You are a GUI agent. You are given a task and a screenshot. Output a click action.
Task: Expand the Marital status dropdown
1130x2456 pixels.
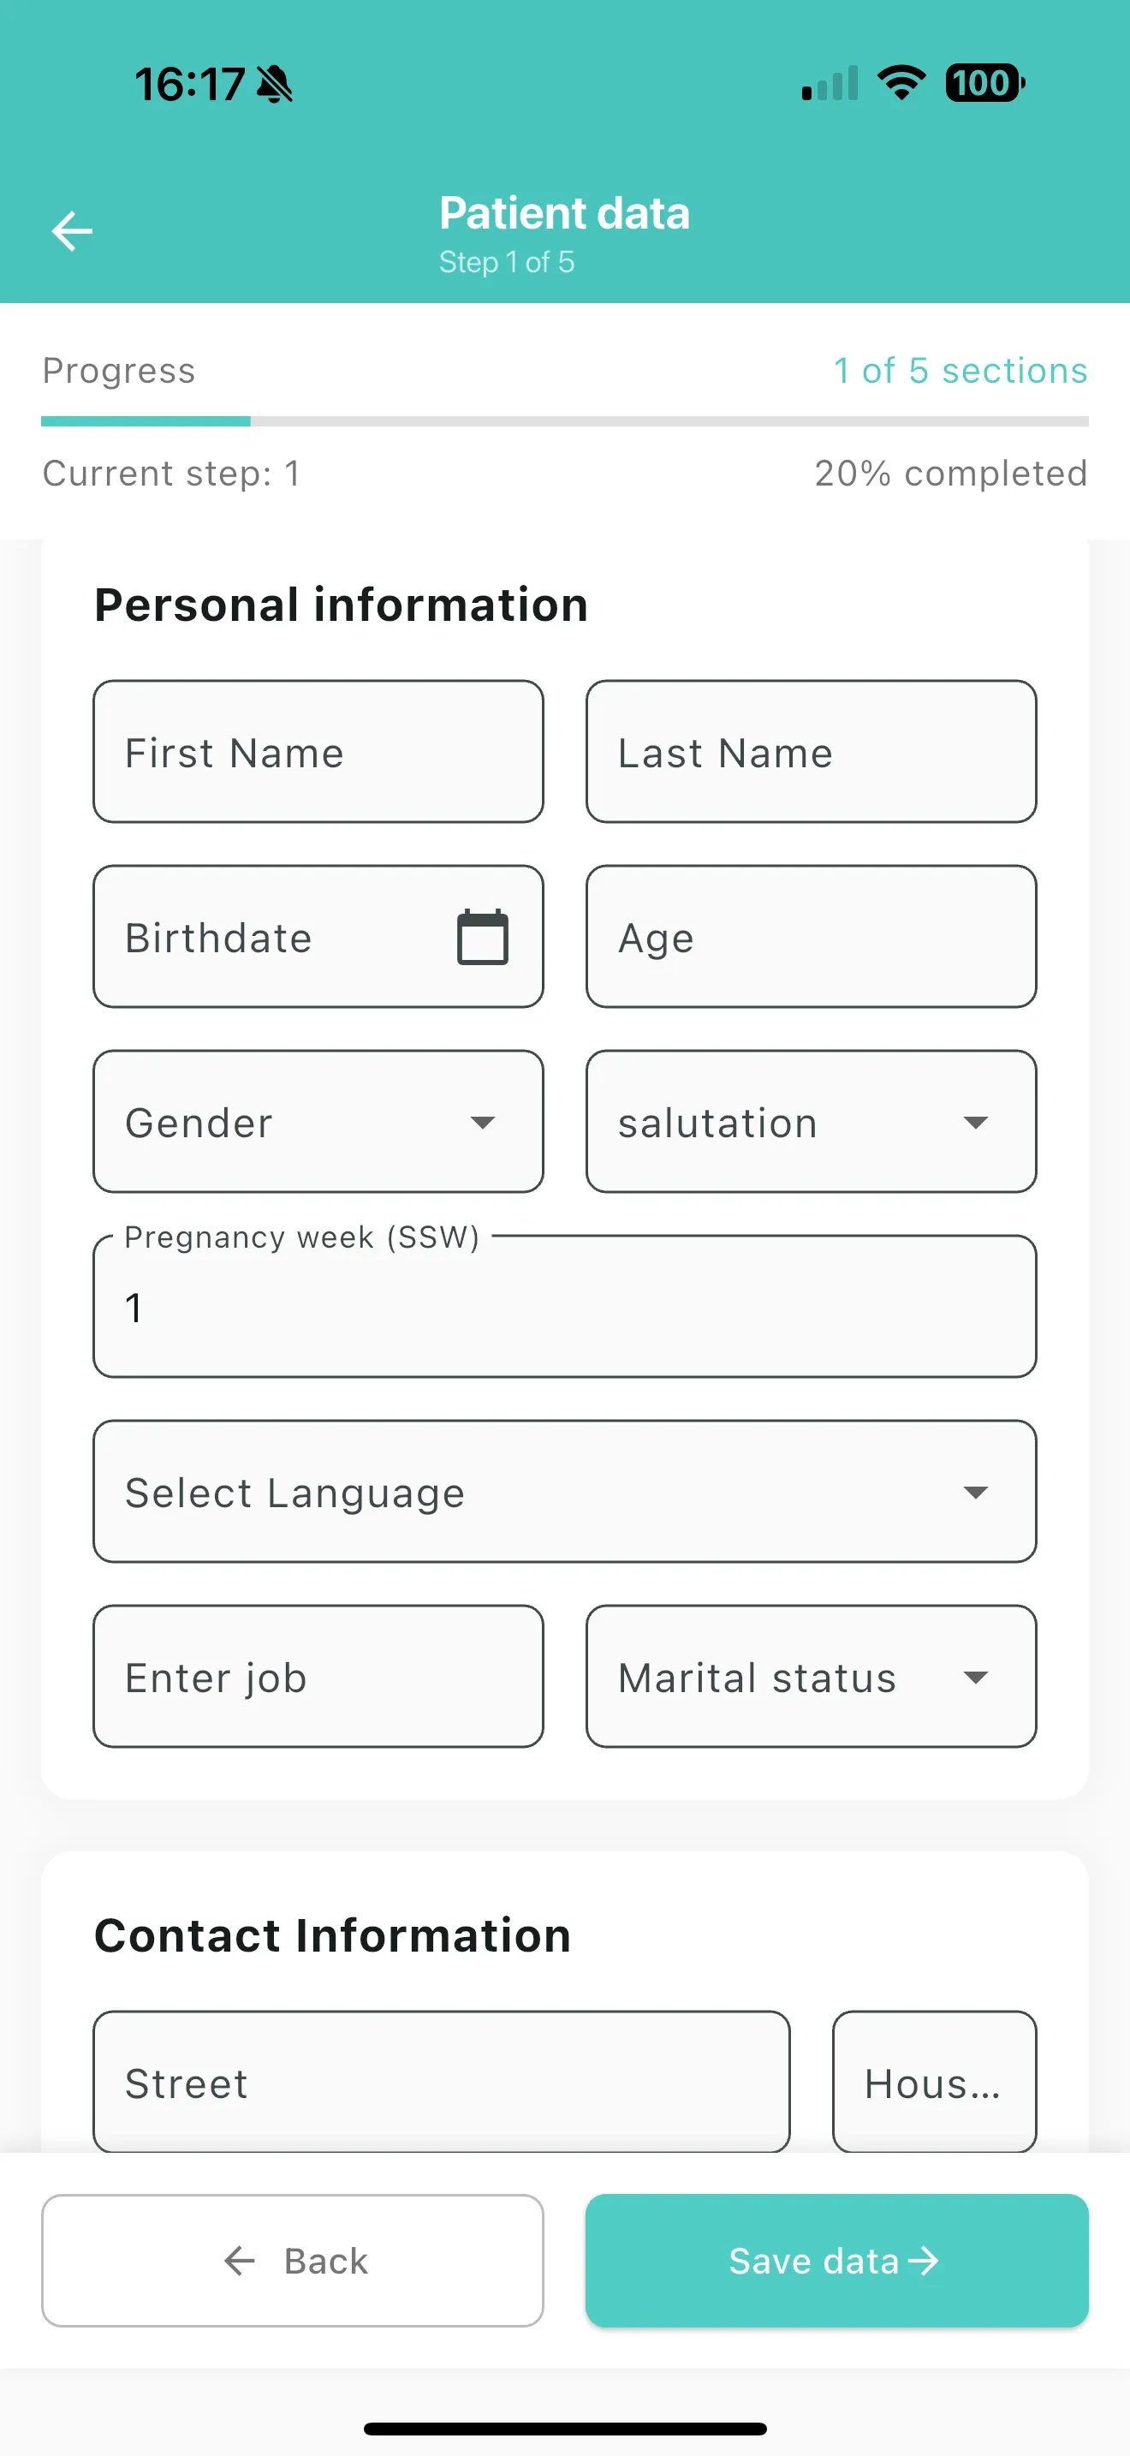click(x=811, y=1676)
